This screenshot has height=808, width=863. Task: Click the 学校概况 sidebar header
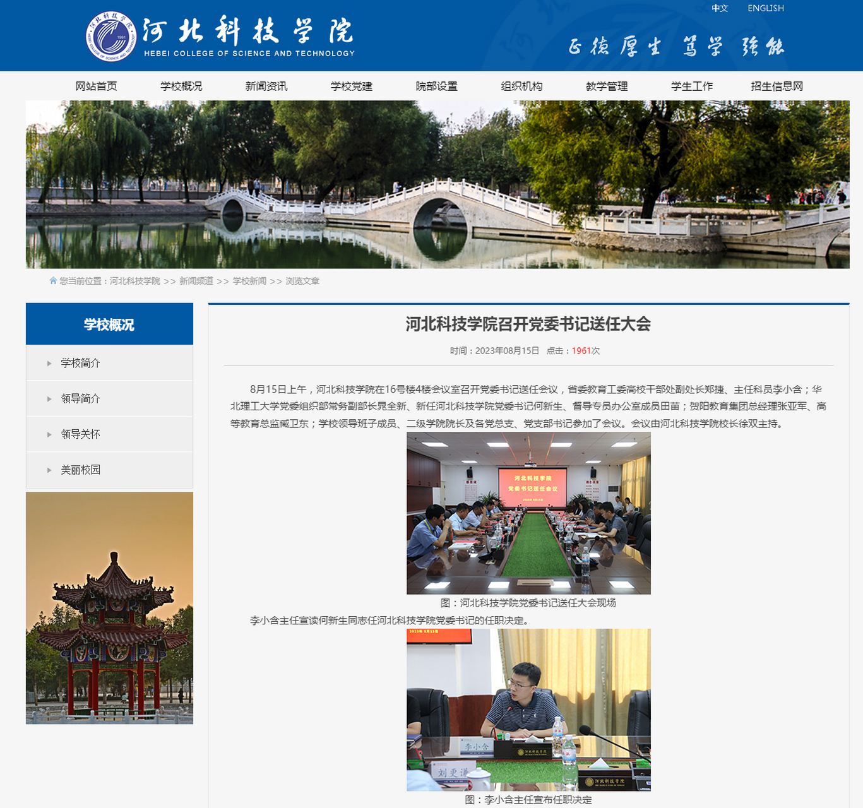(x=109, y=324)
